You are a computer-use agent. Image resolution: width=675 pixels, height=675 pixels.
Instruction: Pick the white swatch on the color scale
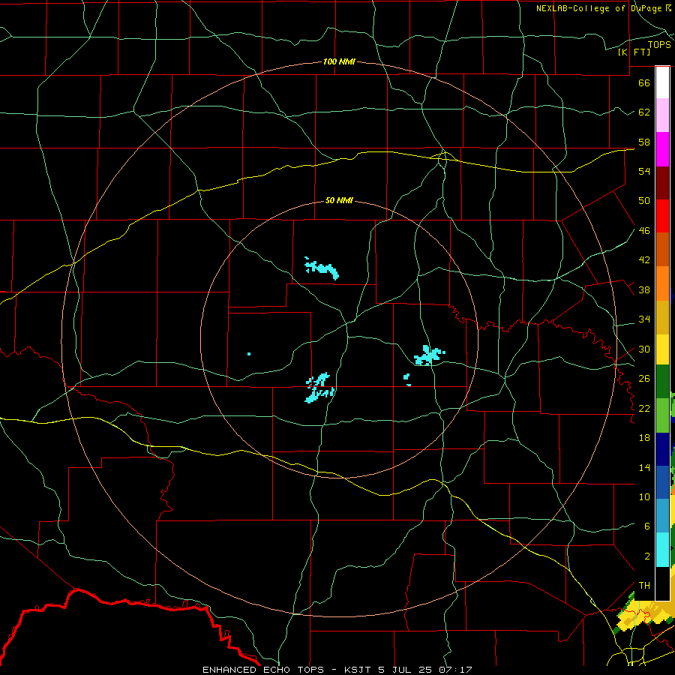coord(662,82)
